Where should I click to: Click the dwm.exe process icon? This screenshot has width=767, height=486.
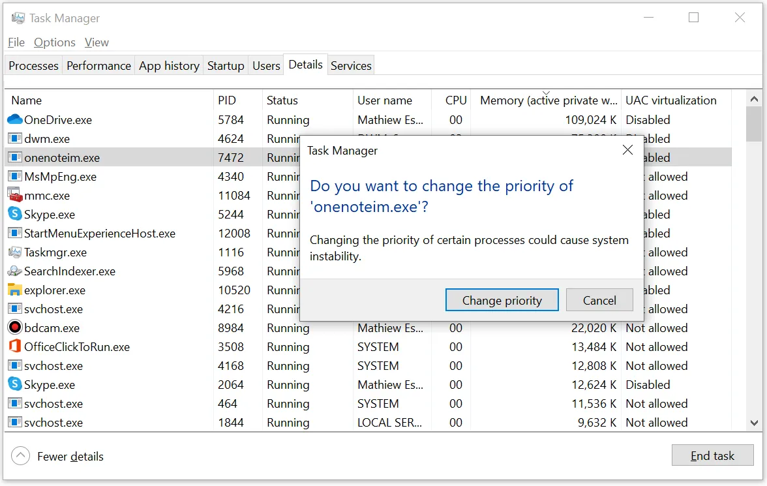coord(15,138)
